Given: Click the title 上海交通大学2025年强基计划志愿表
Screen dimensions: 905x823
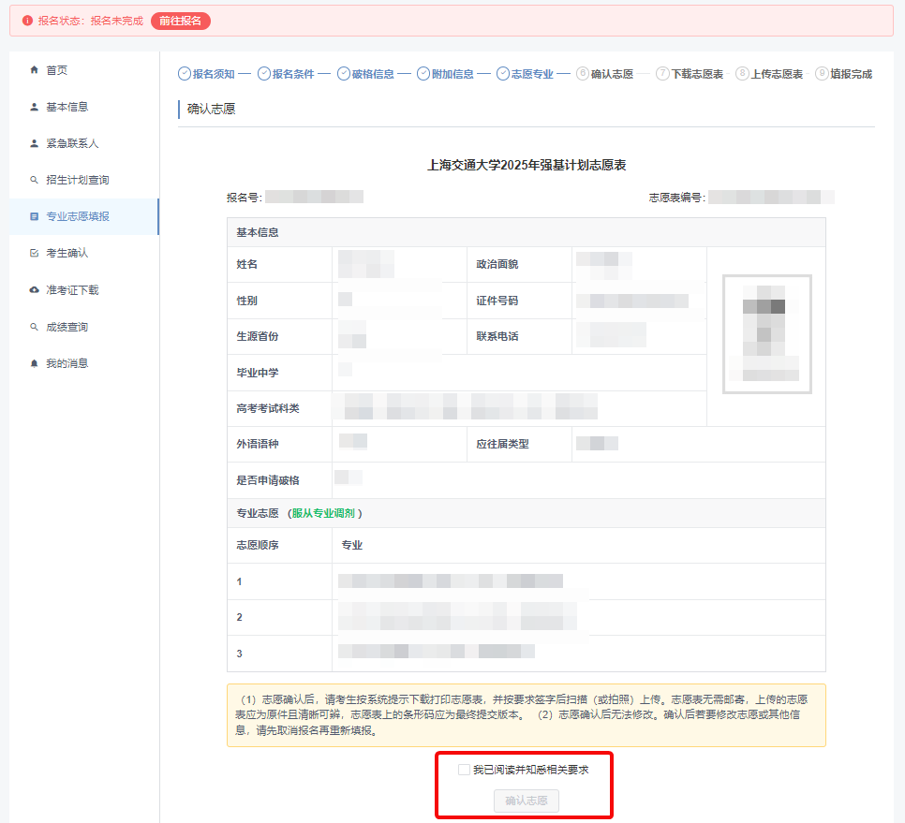Looking at the screenshot, I should [x=527, y=165].
